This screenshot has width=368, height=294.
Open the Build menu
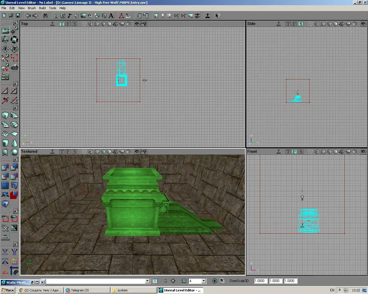point(42,8)
